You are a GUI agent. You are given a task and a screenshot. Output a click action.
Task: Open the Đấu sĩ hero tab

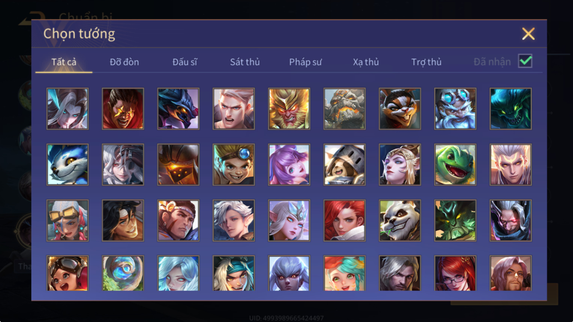(185, 62)
